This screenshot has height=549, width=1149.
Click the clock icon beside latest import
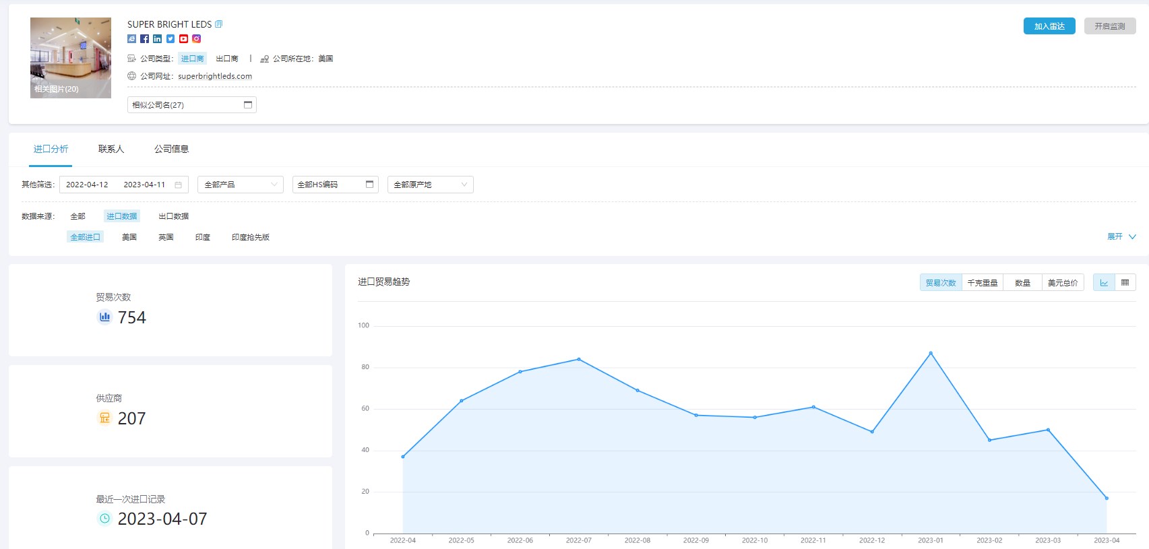104,518
